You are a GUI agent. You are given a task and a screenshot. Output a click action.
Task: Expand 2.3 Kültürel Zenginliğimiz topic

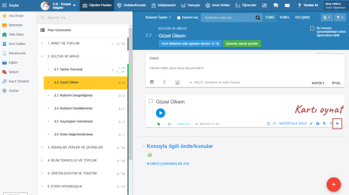click(x=48, y=95)
